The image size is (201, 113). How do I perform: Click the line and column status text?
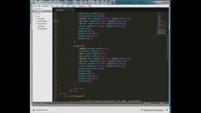click(x=40, y=103)
